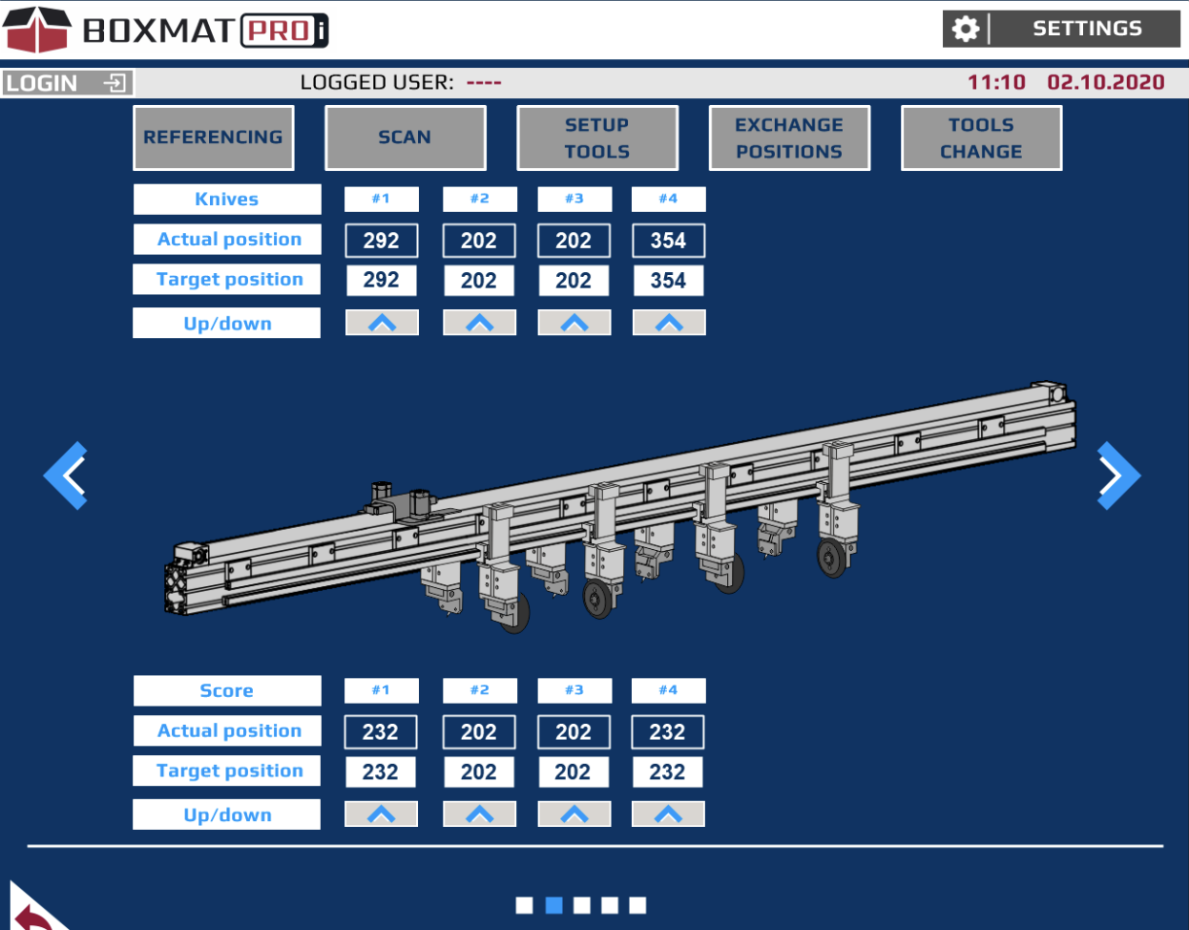1189x930 pixels.
Task: Click the LOGIN button with door icon
Action: point(67,83)
